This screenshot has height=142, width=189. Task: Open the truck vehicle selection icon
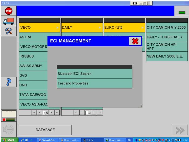coord(9,21)
